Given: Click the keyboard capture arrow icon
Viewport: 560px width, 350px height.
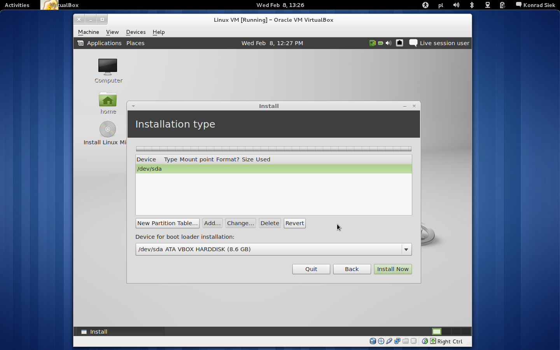Looking at the screenshot, I should tap(433, 341).
